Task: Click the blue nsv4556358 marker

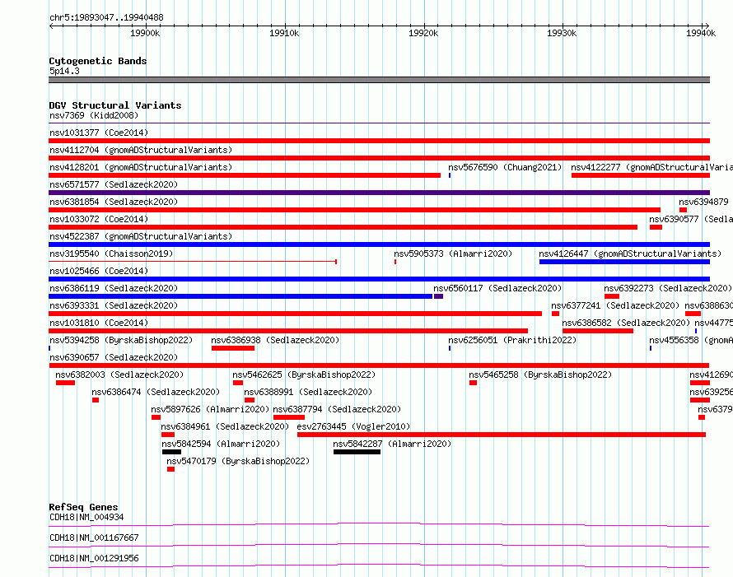Action: point(651,348)
